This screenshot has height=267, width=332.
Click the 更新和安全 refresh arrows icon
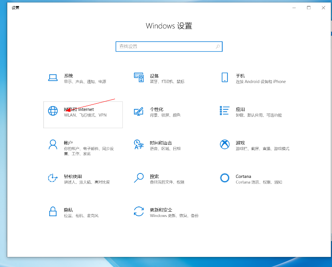coord(139,211)
